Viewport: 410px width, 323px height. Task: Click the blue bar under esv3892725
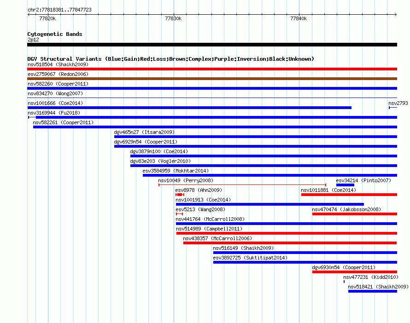[x=305, y=262]
